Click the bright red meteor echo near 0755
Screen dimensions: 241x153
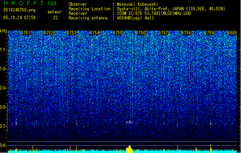pos(130,122)
